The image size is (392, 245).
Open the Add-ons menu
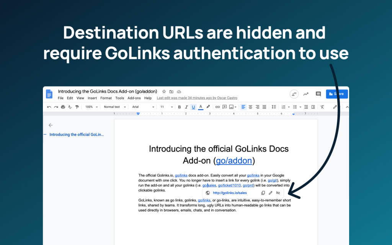click(x=134, y=98)
